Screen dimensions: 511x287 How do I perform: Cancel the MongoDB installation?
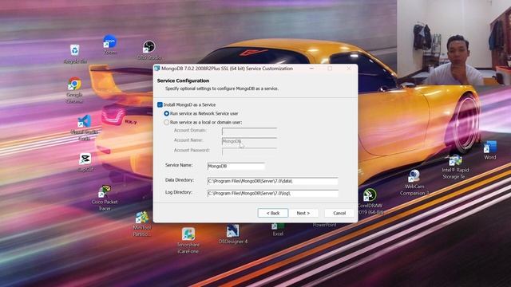pos(339,213)
